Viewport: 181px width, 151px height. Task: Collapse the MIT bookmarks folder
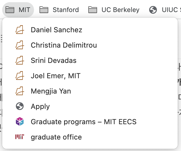(18, 10)
